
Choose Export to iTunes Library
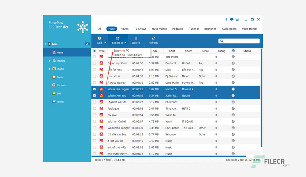pyautogui.click(x=128, y=55)
